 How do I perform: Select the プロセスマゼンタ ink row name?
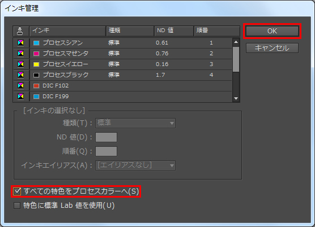coord(66,54)
